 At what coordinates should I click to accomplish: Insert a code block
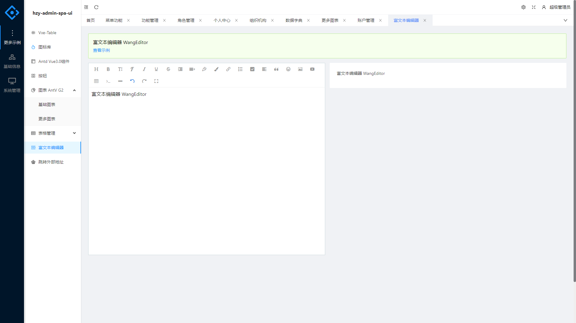108,81
